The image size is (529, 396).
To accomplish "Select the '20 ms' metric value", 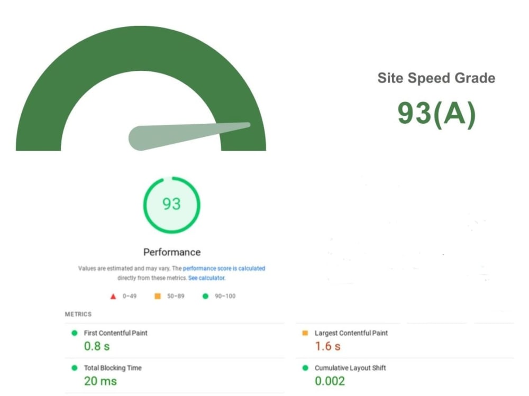I will (101, 381).
